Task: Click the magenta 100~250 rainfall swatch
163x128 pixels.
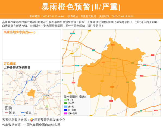Action: 65,114
